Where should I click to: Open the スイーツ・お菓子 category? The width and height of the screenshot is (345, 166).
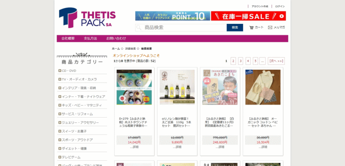[74, 131]
